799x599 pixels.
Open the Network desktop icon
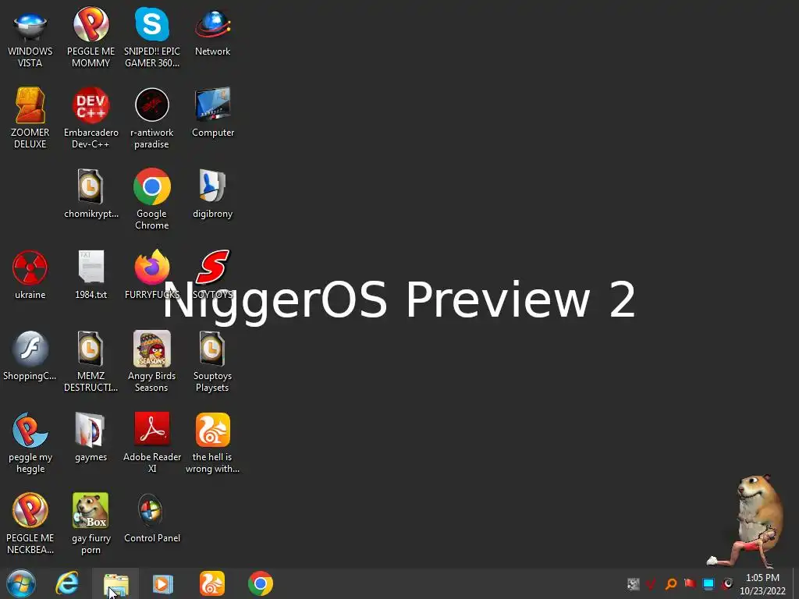(x=212, y=33)
